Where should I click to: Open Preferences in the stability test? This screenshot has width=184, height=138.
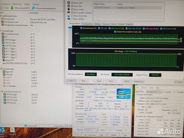coord(139,81)
